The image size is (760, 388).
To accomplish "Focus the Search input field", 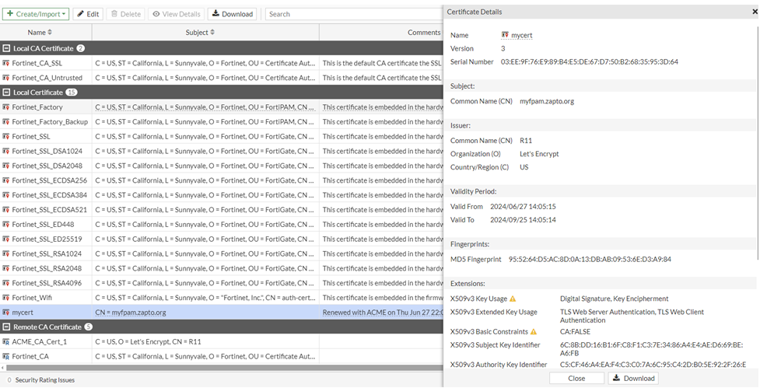I will click(354, 14).
